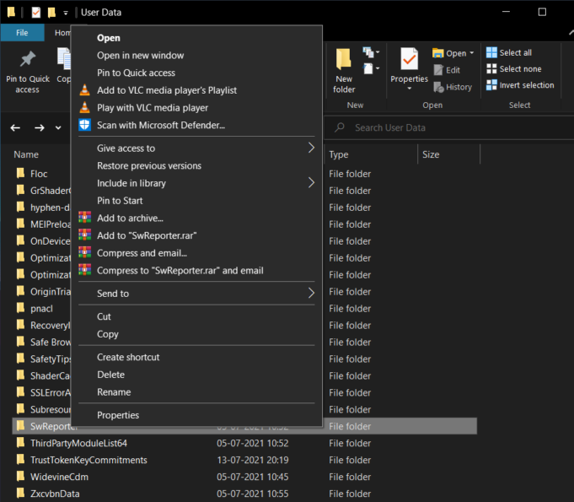Choose Restore previous versions
This screenshot has width=574, height=502.
[x=149, y=165]
